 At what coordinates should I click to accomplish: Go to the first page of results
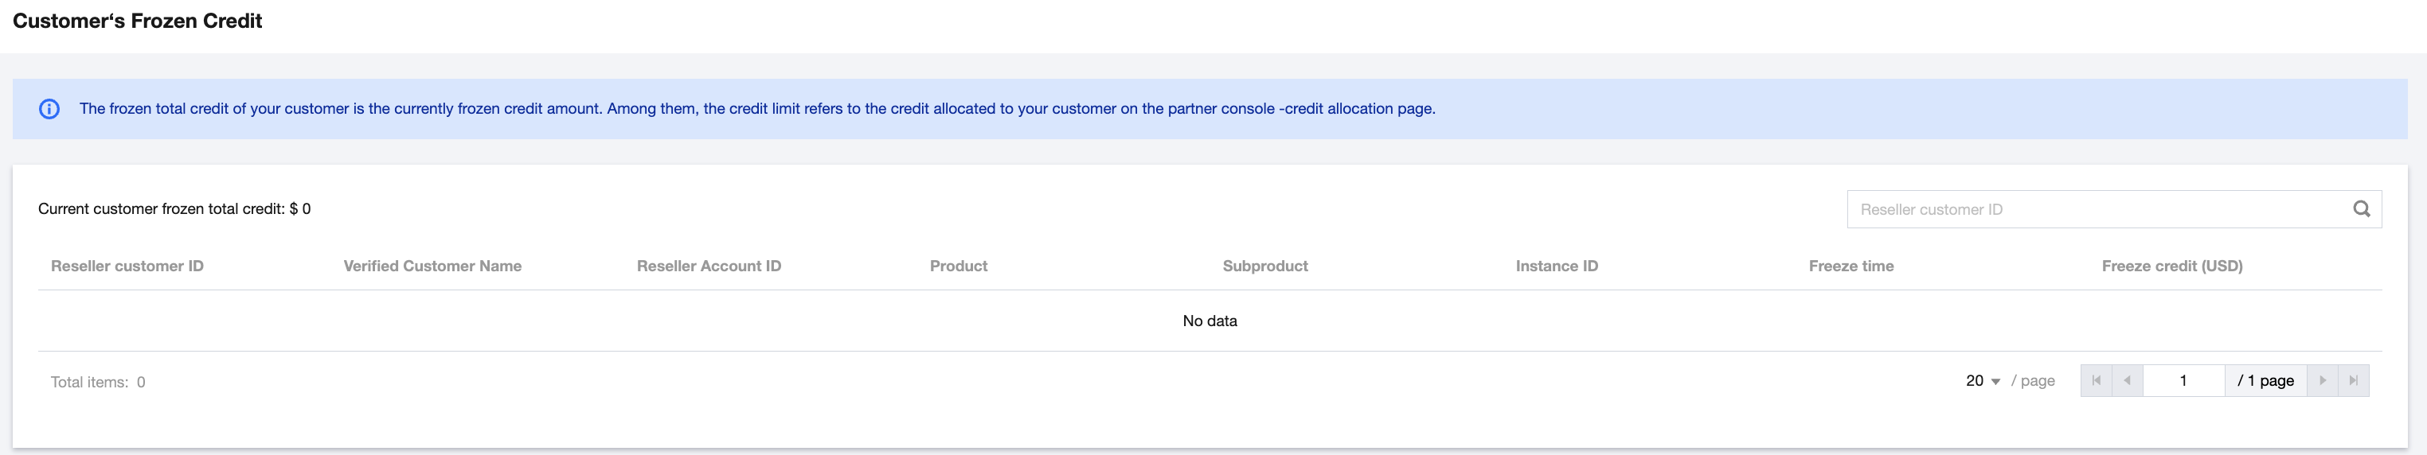click(x=2097, y=380)
